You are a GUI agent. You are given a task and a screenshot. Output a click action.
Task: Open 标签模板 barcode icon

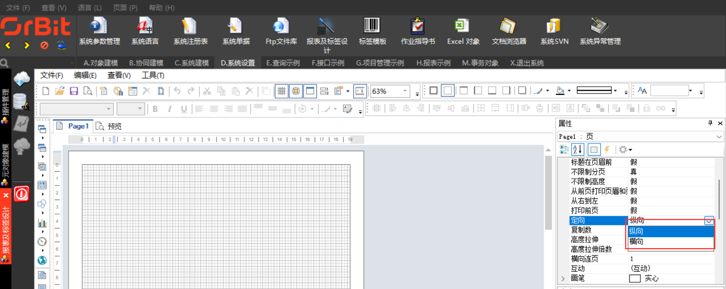[372, 31]
